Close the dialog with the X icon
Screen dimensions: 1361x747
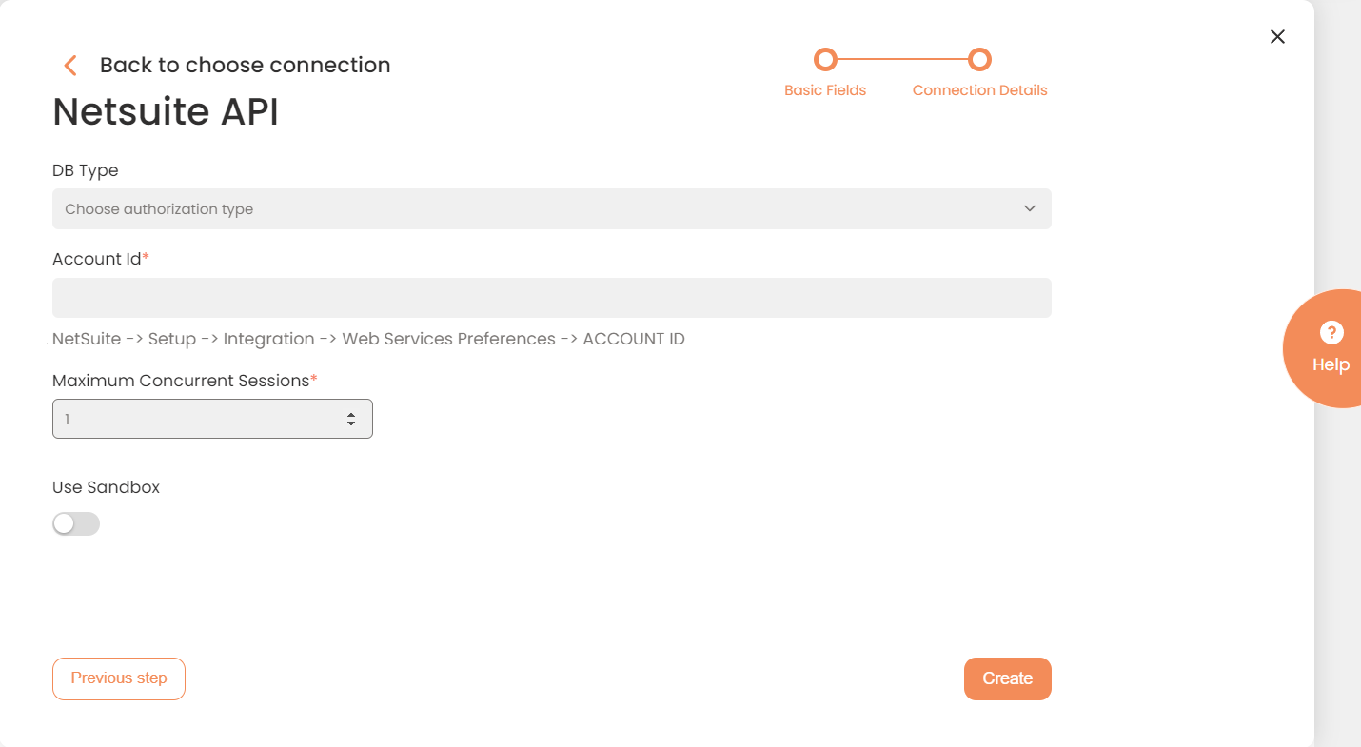point(1277,36)
